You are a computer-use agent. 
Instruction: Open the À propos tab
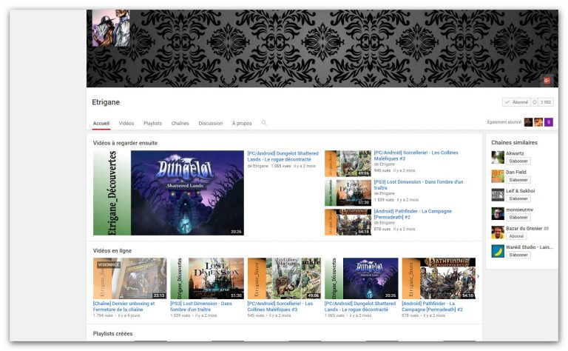pos(242,123)
